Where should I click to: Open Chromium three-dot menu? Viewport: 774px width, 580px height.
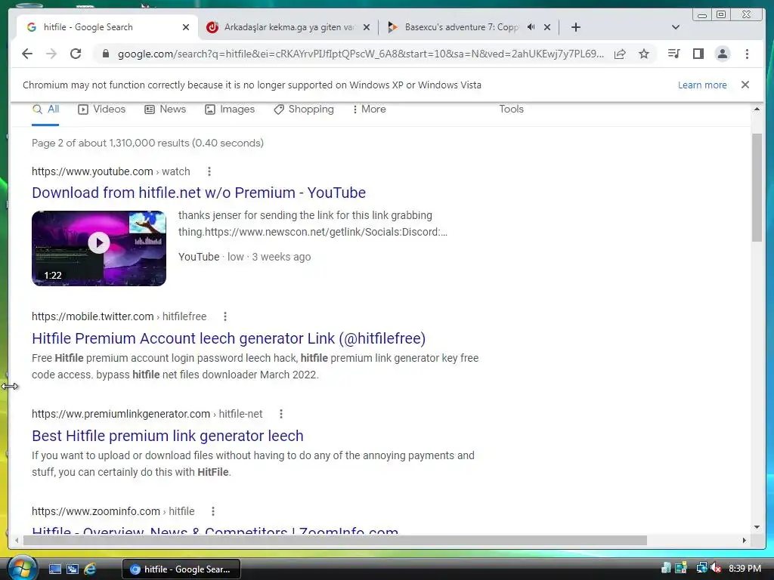[x=747, y=54]
